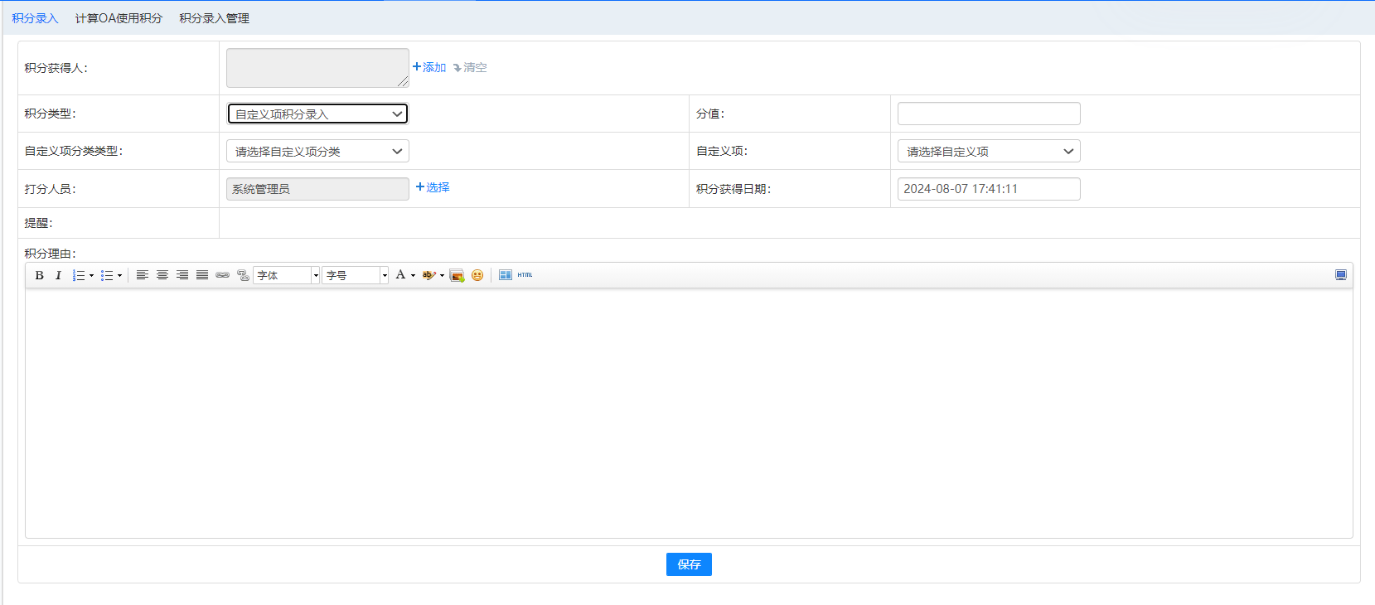
Task: Open the 请选择自定义项 dropdown
Action: (x=988, y=151)
